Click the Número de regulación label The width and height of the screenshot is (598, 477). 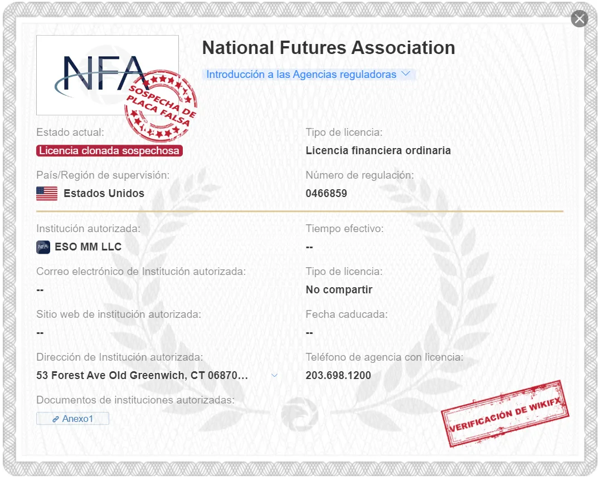point(359,175)
